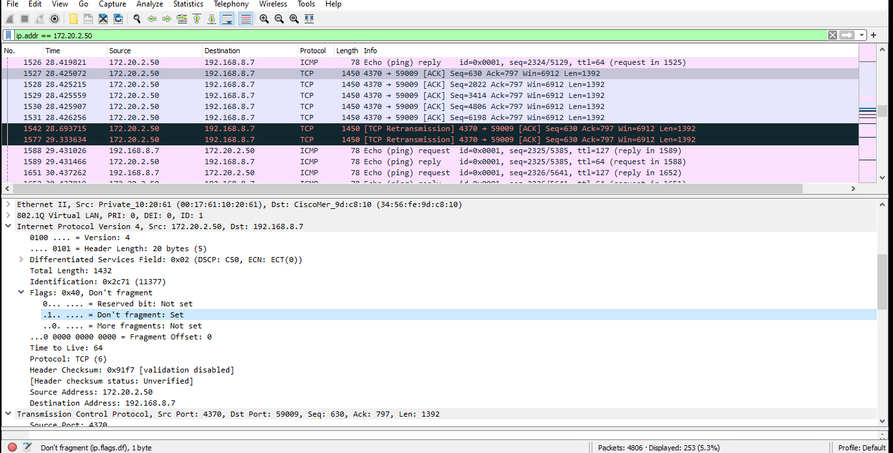Open the Statistics menu

[x=188, y=4]
